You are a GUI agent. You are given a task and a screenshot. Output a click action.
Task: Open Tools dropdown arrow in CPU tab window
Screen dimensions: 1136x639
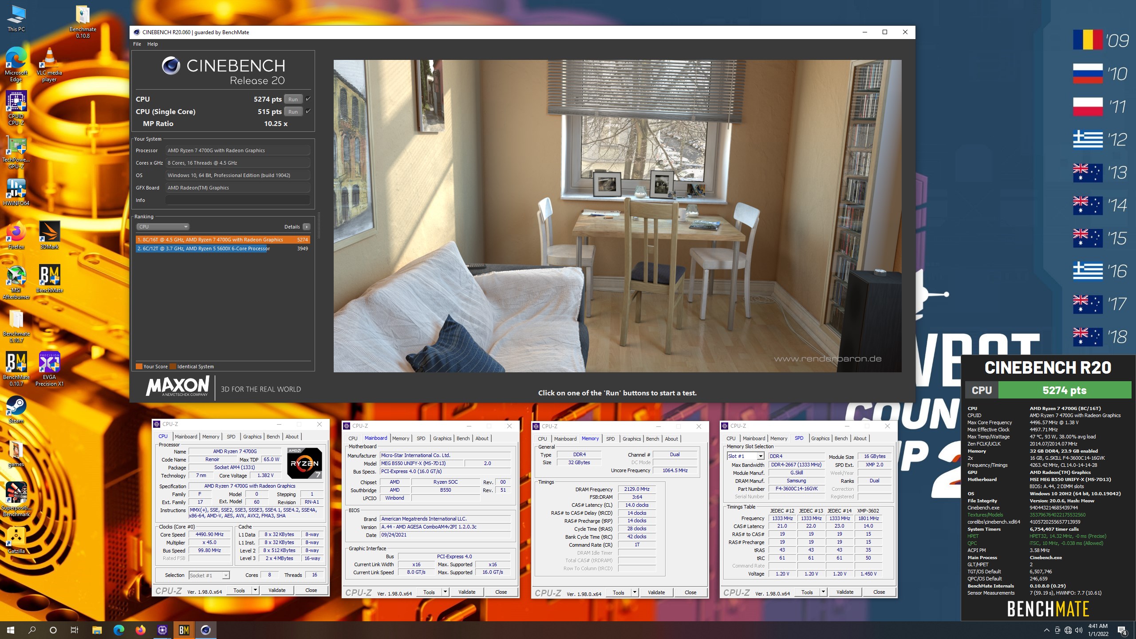pos(255,590)
